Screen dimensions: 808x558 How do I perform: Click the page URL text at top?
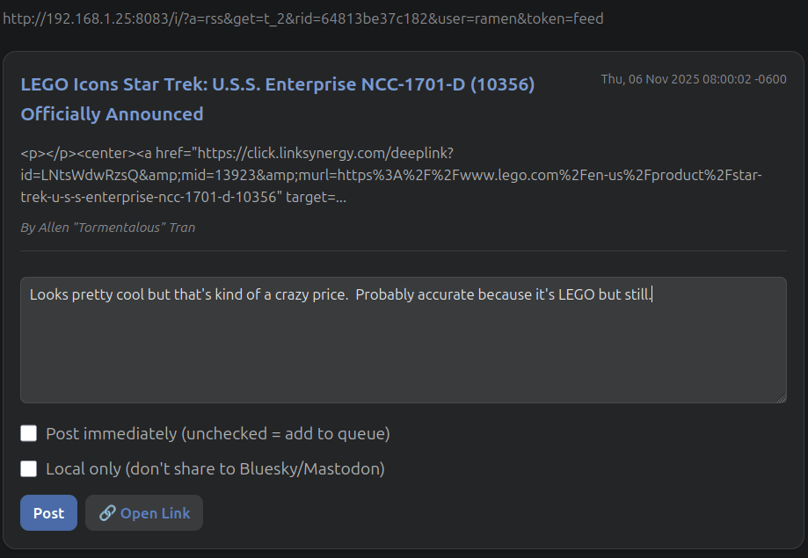(x=303, y=18)
